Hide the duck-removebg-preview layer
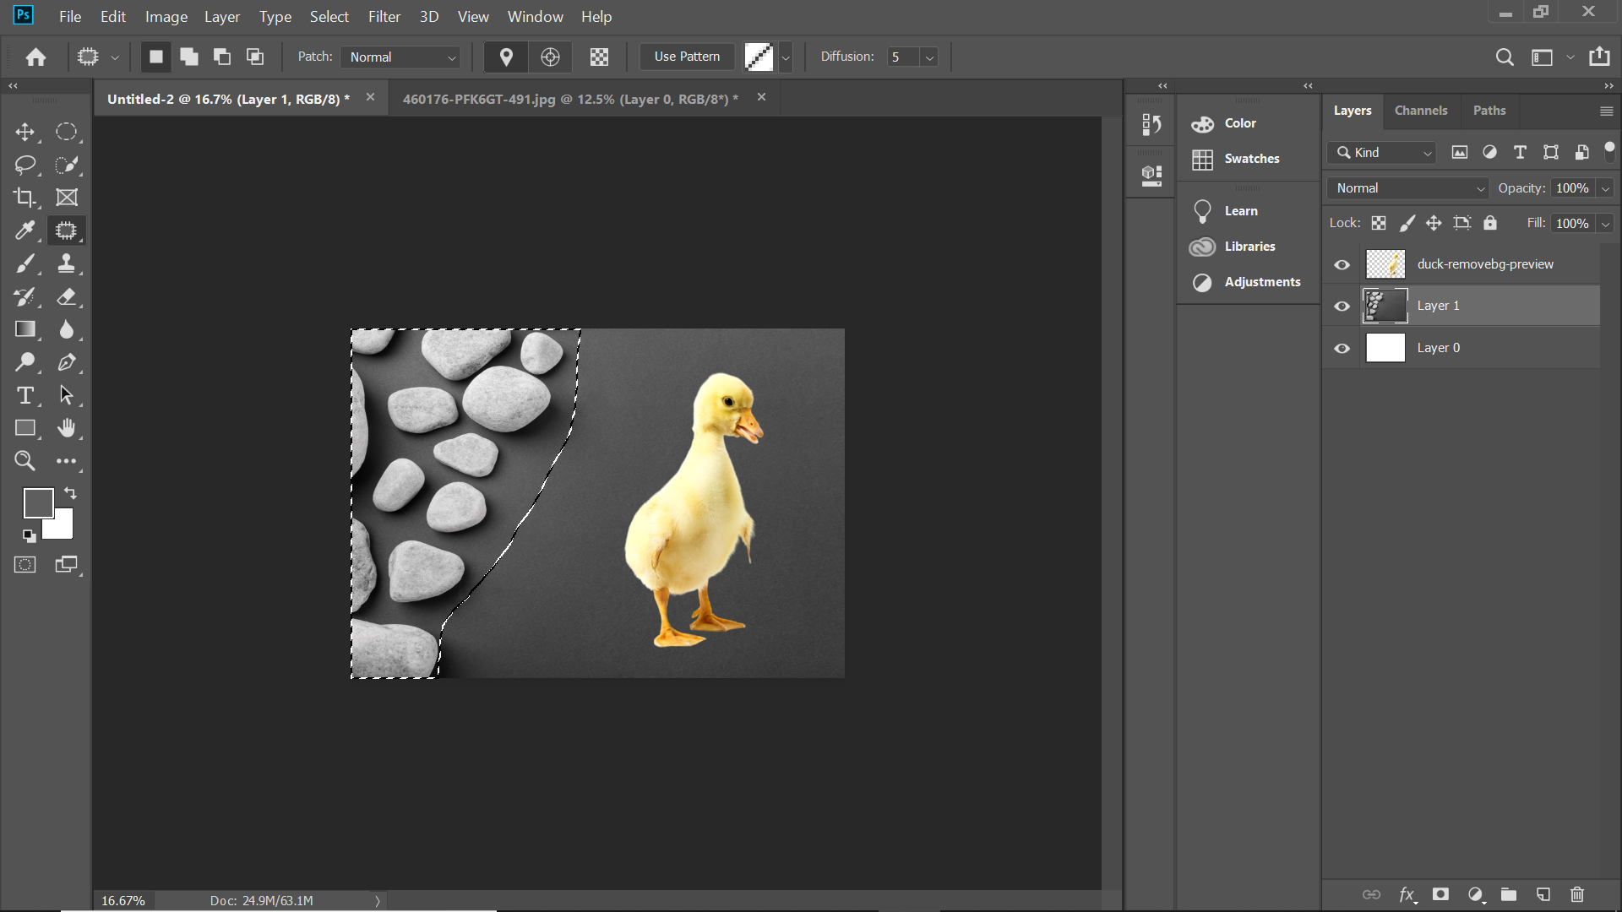 point(1342,265)
